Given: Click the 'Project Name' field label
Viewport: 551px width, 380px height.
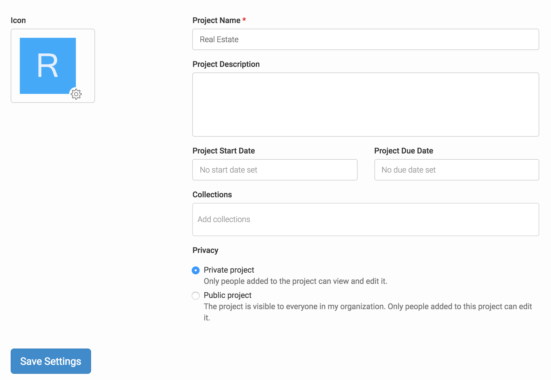Looking at the screenshot, I should click(x=216, y=20).
